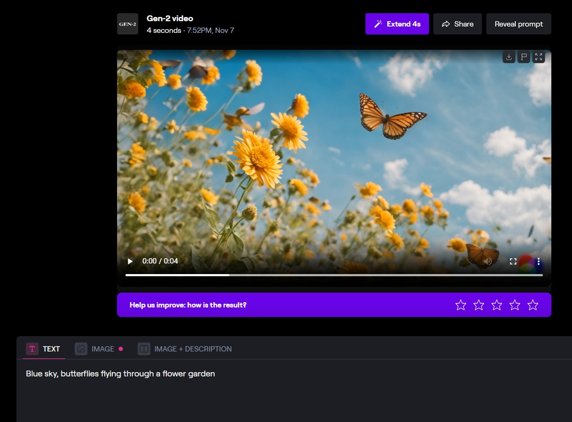
Task: Click the "4 seconds" duration text
Action: point(164,30)
